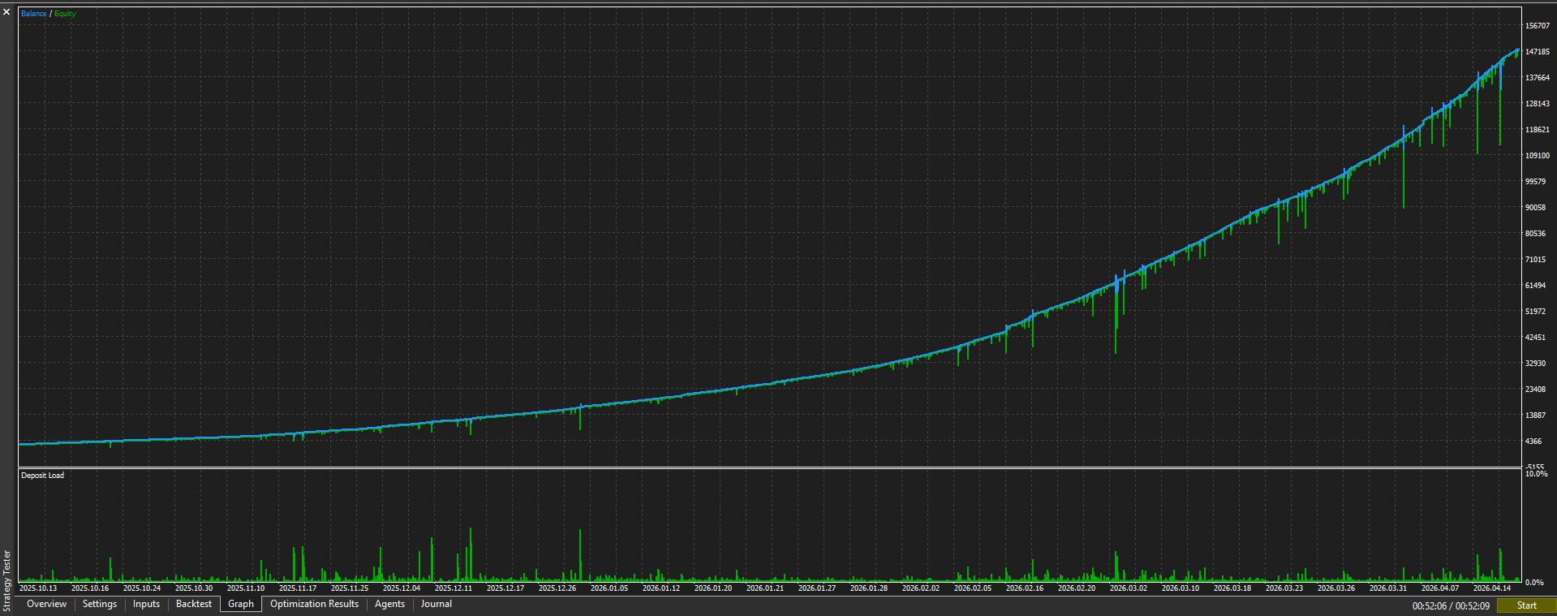Viewport: 1557px width, 616px height.
Task: Click the 71015 axis value
Action: pyautogui.click(x=1535, y=260)
